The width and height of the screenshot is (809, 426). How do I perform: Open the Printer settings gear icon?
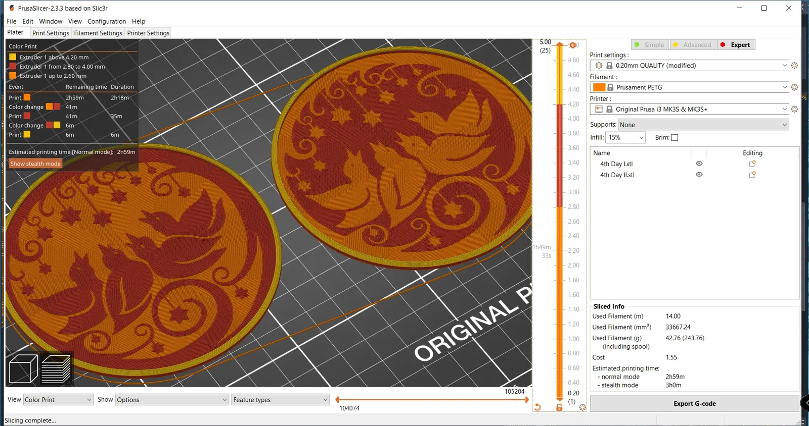coord(794,109)
